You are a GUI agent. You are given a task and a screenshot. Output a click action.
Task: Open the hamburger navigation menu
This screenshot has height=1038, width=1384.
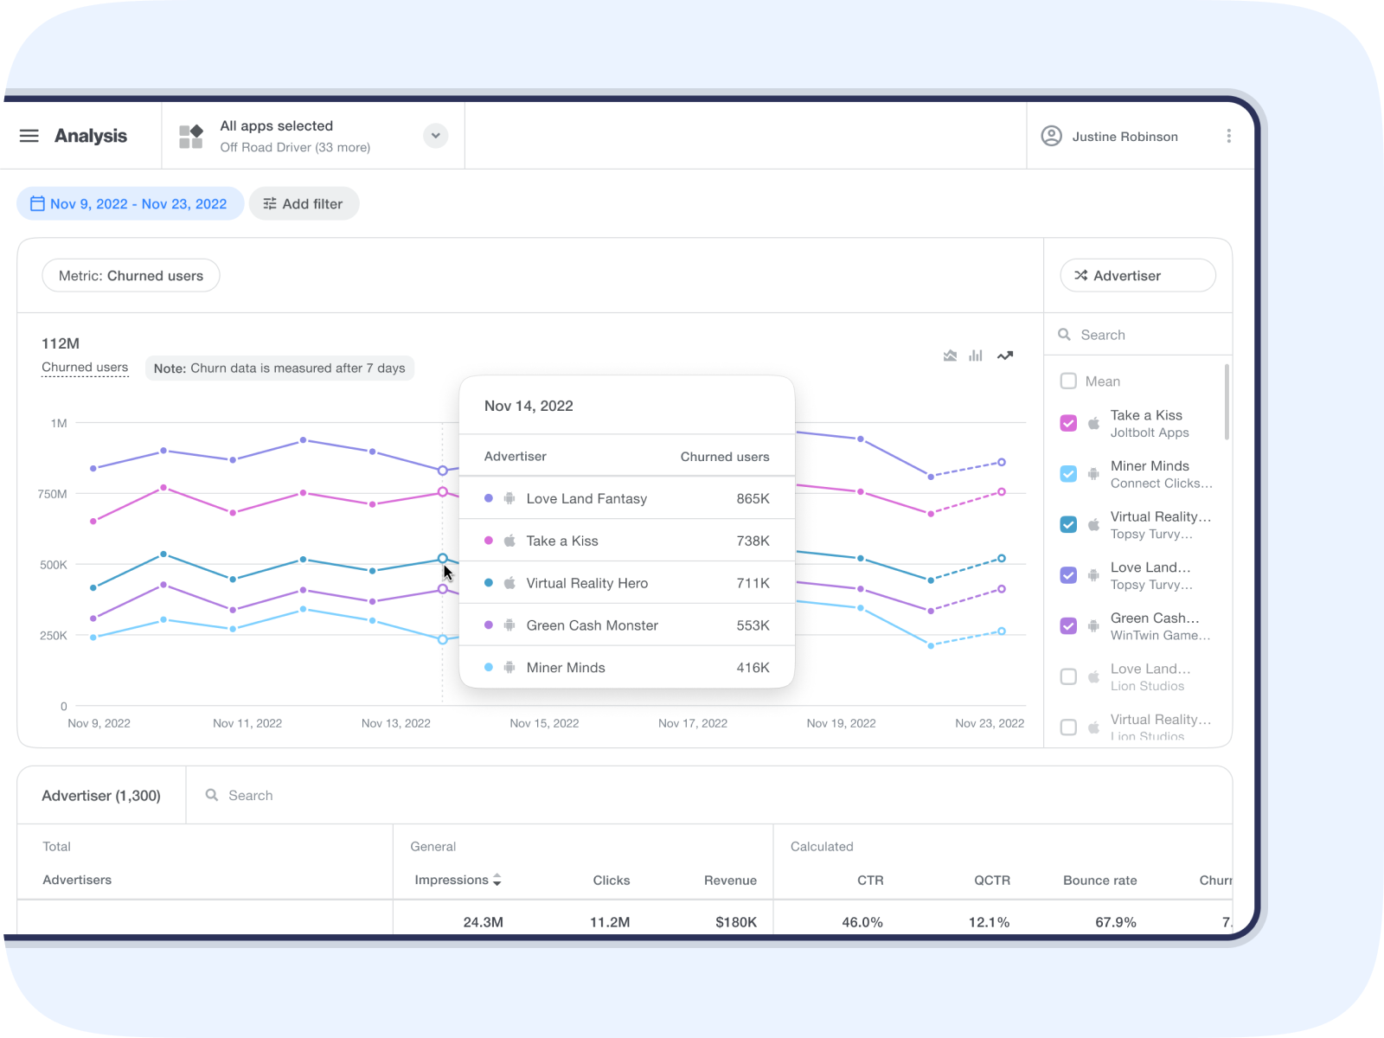coord(29,136)
